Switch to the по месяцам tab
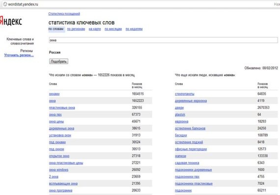 pos(113,29)
